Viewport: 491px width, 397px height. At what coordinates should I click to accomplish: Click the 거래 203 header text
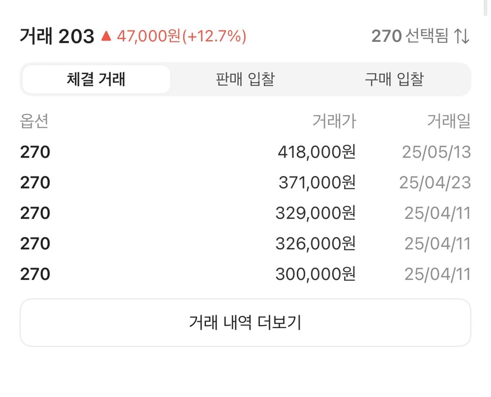57,36
